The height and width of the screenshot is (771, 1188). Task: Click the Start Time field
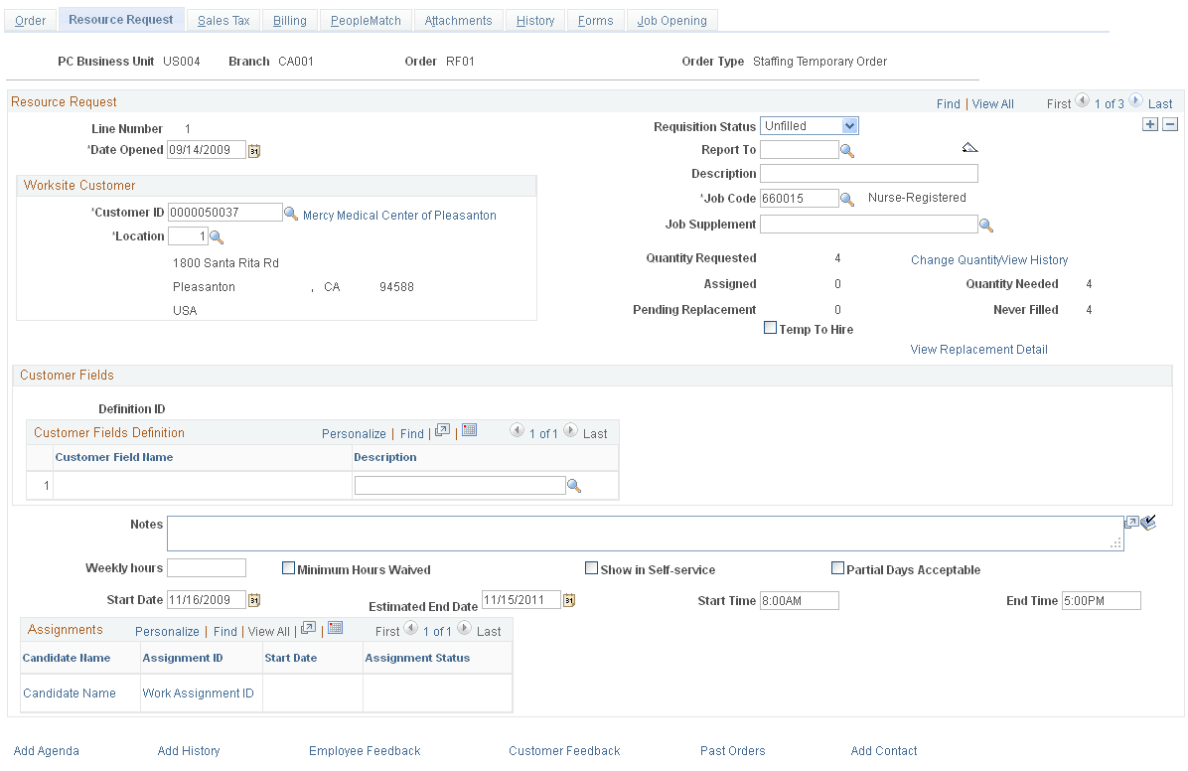tap(800, 600)
